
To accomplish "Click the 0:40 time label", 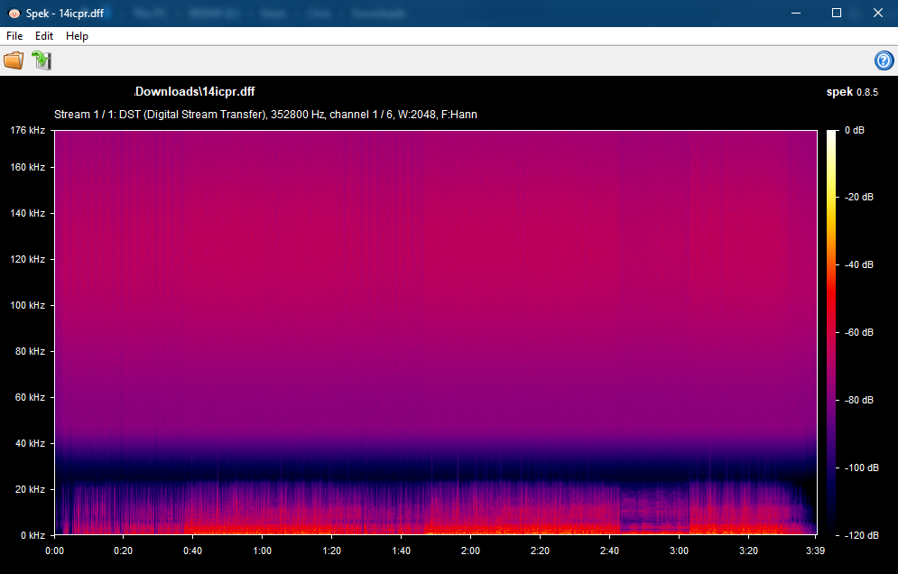I will (x=192, y=551).
